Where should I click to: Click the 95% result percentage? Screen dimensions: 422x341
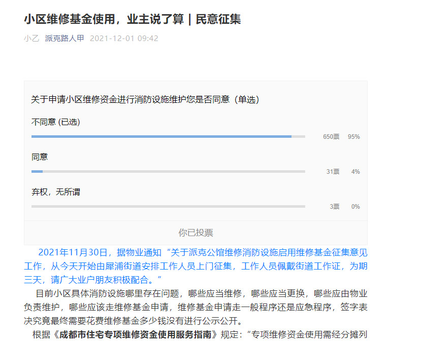(x=353, y=137)
